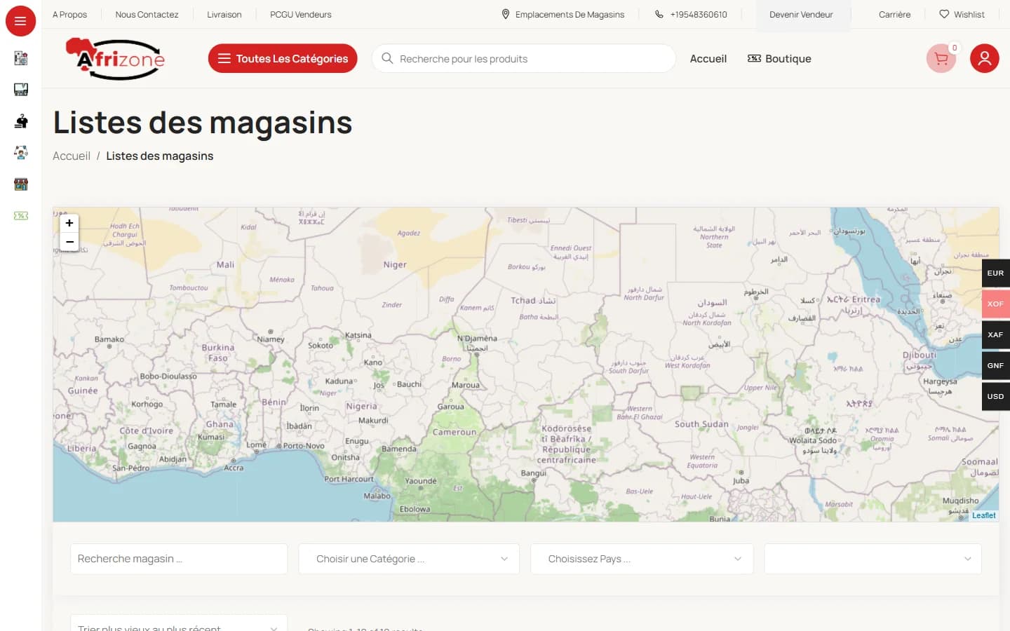Open Boutique in main navigation

click(x=779, y=59)
